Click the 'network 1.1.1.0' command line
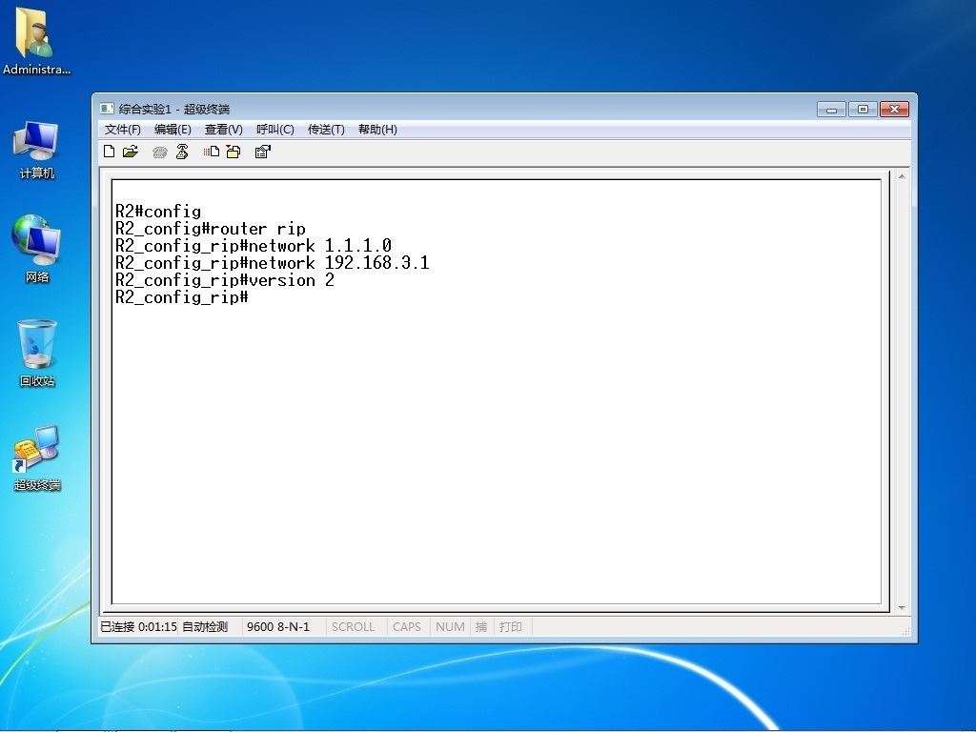 click(254, 246)
